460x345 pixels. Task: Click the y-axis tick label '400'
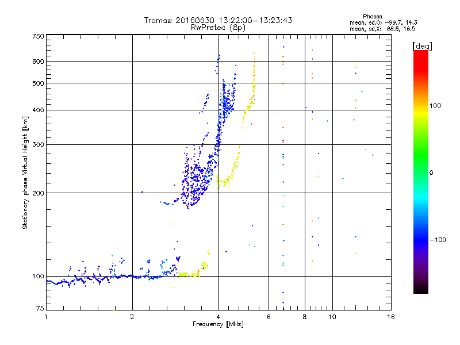38,110
